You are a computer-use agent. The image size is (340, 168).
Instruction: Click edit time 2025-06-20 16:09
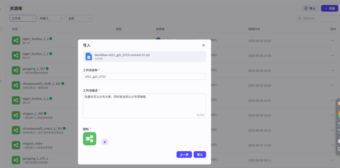pos(259,86)
